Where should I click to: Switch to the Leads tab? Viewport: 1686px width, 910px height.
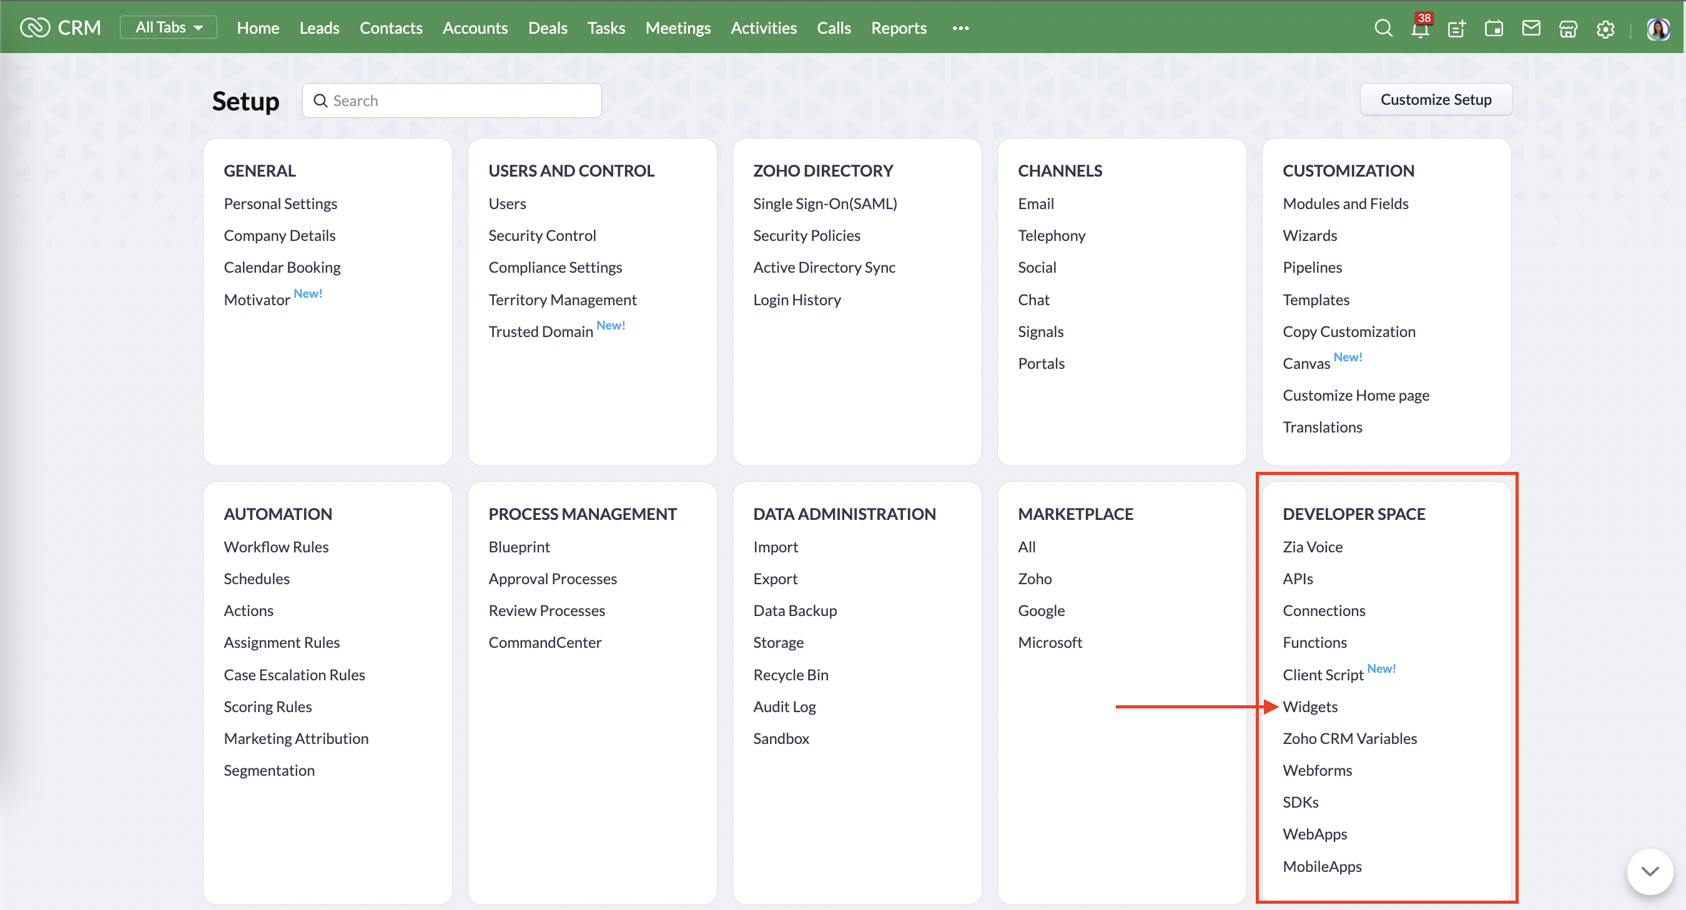pyautogui.click(x=319, y=28)
